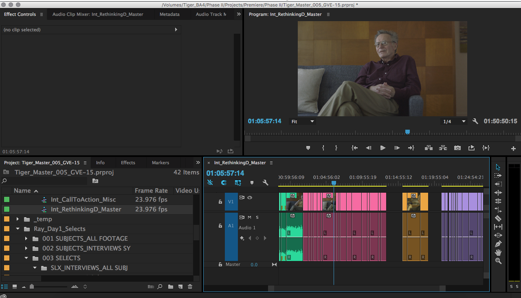Click Effect Controls clip arrow

176,30
